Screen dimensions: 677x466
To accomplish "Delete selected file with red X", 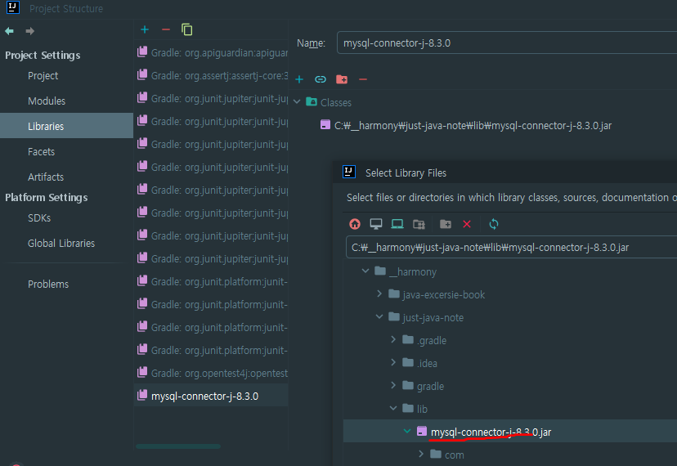I will [467, 224].
